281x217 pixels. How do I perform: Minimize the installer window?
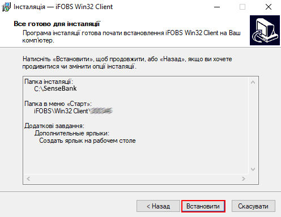click(x=217, y=7)
